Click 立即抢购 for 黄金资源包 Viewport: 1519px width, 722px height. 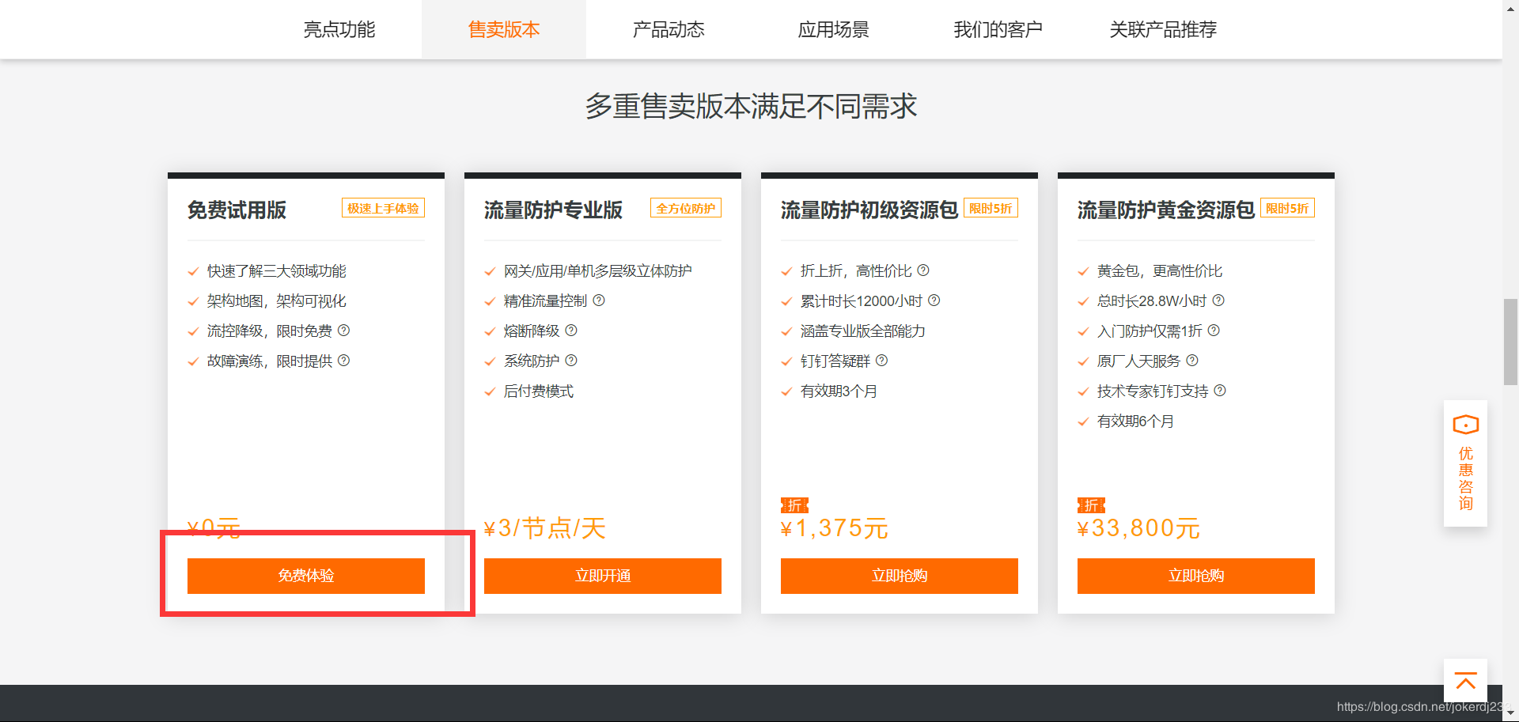click(1196, 576)
